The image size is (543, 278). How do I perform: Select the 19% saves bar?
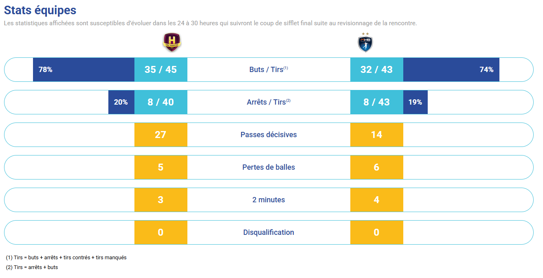(415, 102)
